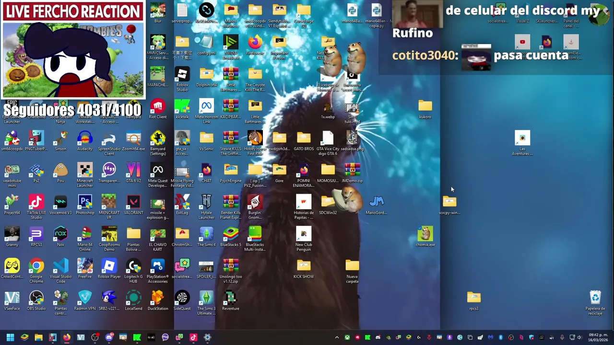
Task: Launch Visual Studio Code shortcut
Action: click(x=60, y=271)
